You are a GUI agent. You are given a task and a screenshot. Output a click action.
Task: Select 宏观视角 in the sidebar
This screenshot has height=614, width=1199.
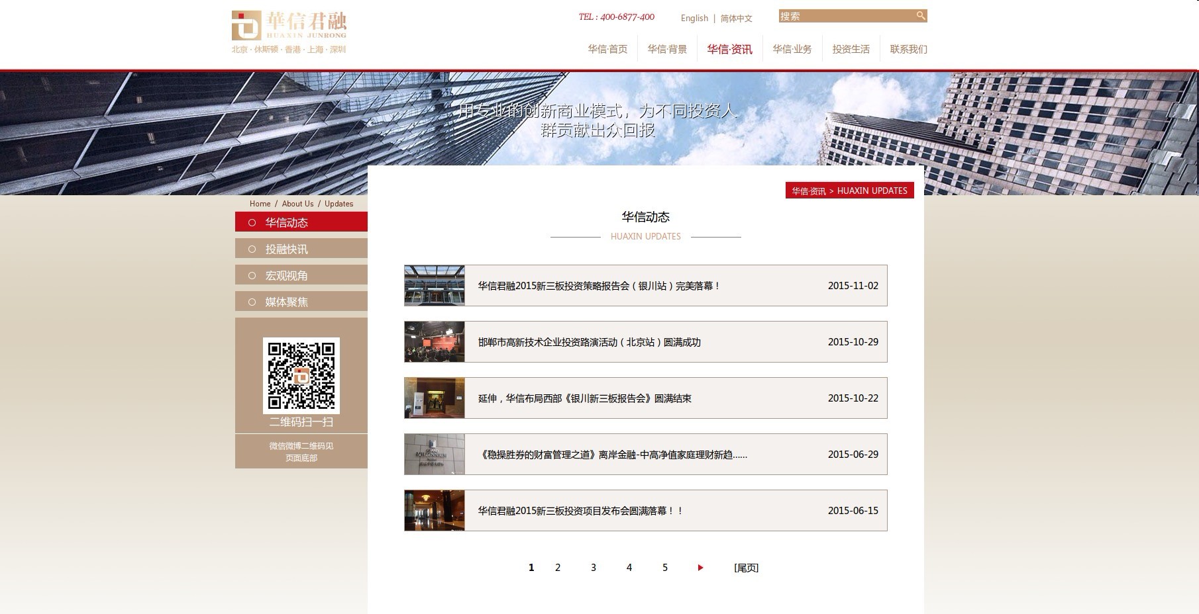301,275
